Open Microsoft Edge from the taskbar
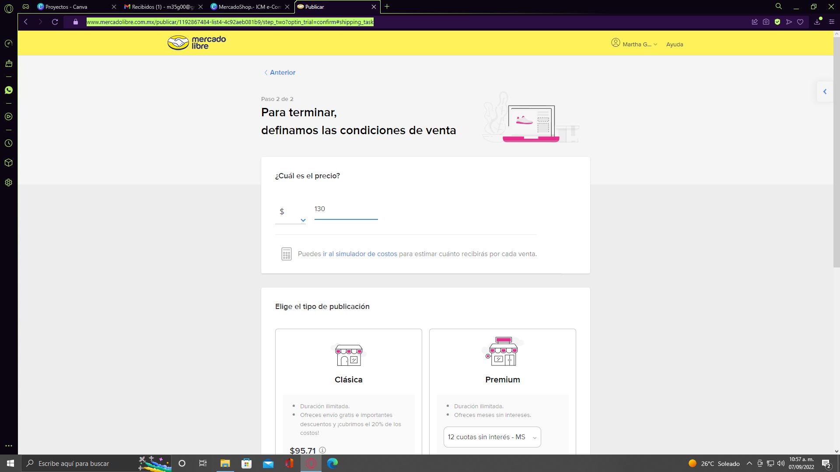 [x=332, y=463]
